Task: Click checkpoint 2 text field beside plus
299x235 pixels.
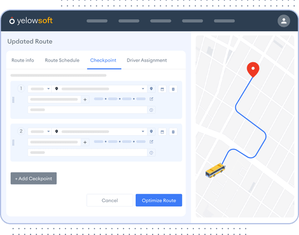Action: (54, 142)
